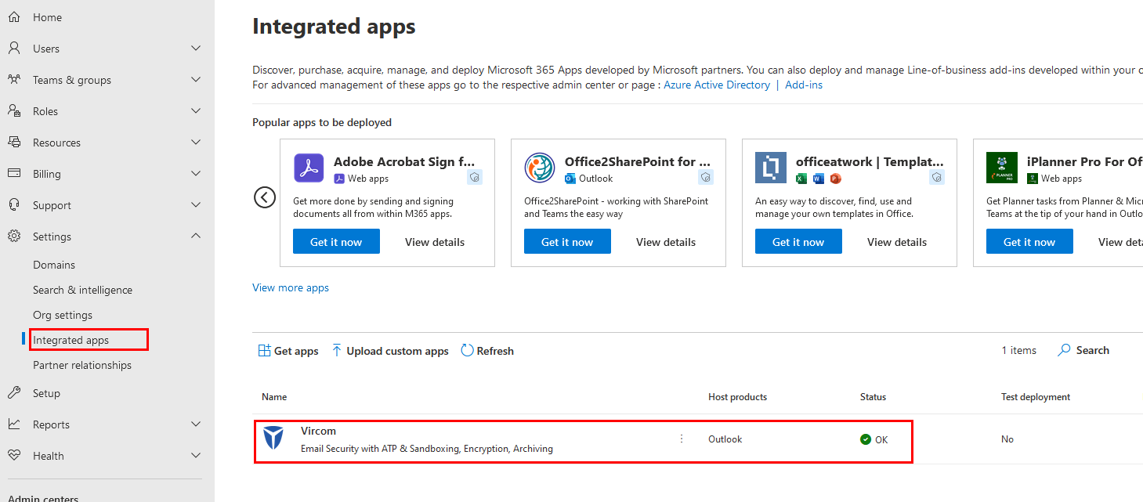This screenshot has width=1143, height=502.
Task: Expand the Resources chevron
Action: click(x=196, y=143)
